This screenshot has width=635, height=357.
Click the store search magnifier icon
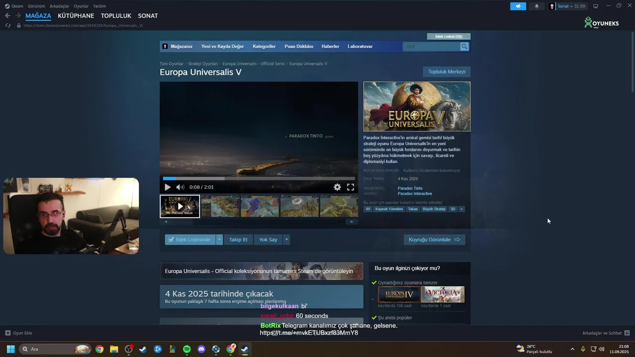coord(464,47)
